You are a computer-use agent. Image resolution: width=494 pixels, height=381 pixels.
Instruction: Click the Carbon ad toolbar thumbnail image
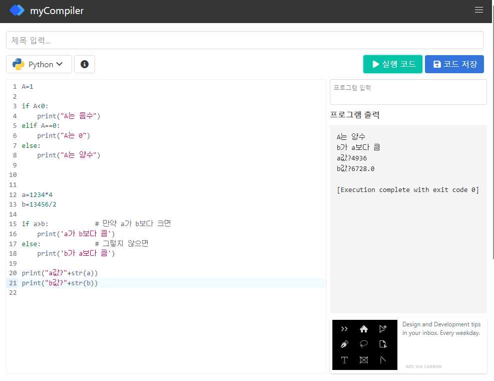pos(364,345)
